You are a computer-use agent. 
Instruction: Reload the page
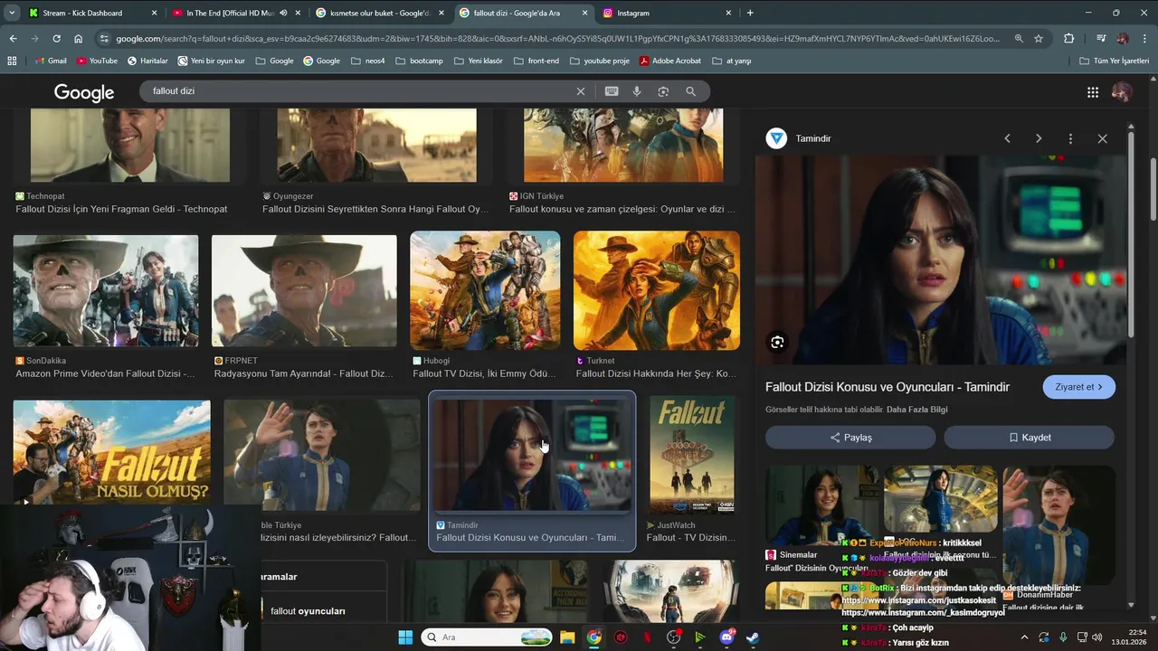[56, 39]
